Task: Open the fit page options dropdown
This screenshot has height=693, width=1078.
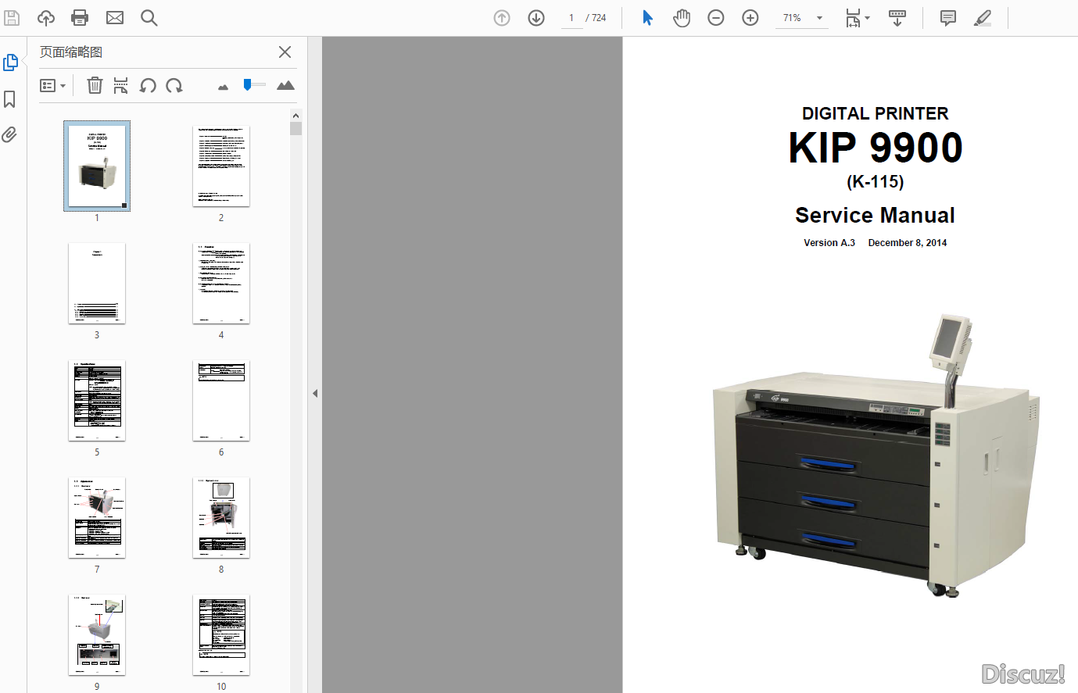Action: click(x=858, y=18)
